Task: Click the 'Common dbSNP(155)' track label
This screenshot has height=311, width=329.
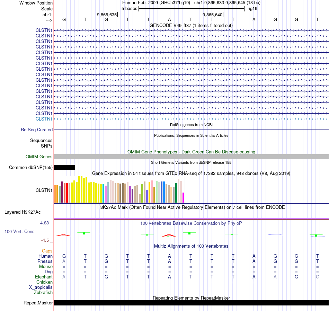Action: click(30, 168)
